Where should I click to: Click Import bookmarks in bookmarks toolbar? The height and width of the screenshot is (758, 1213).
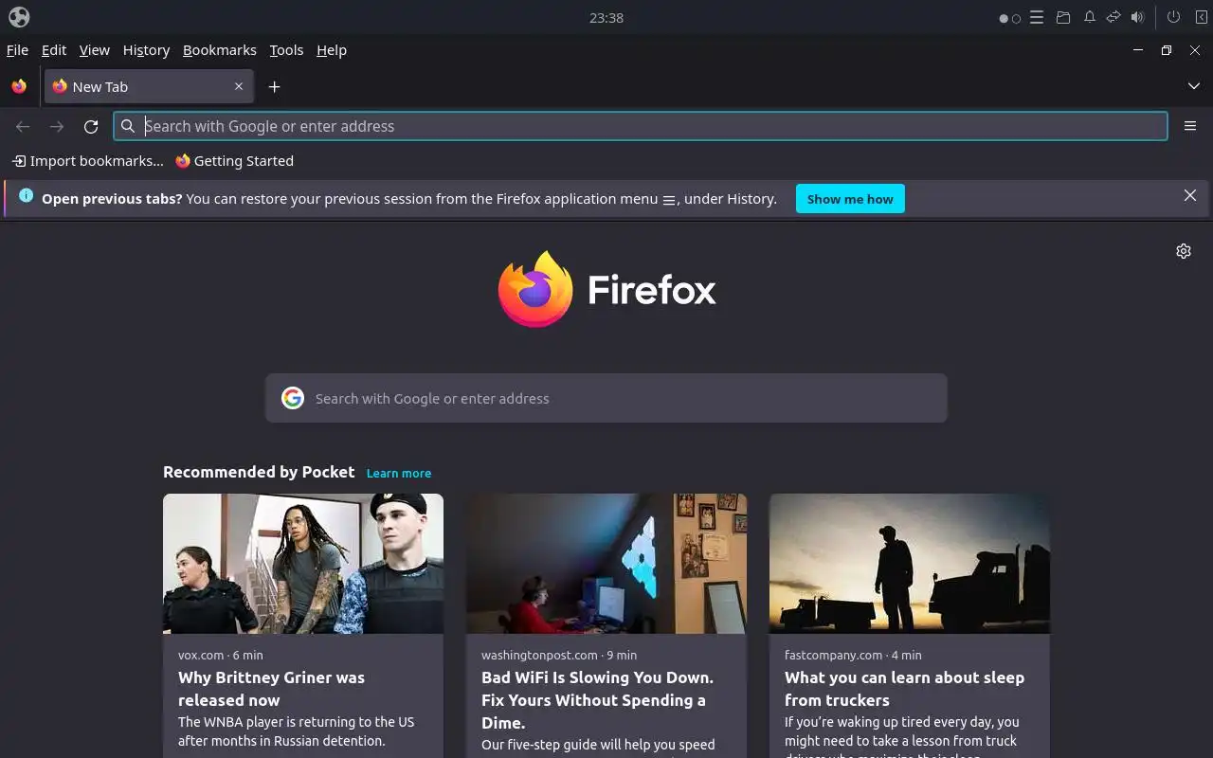(88, 161)
